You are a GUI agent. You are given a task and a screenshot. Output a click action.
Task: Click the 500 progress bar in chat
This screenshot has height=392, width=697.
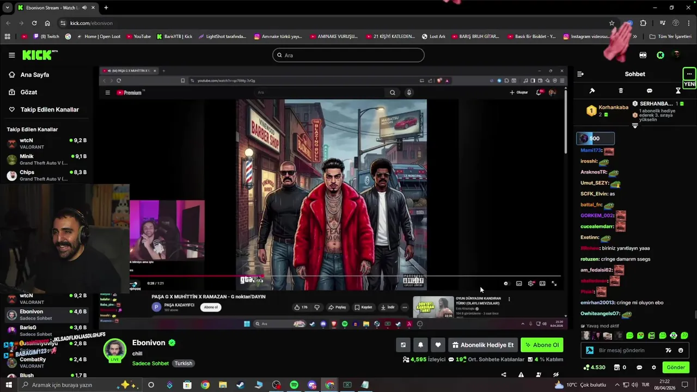pyautogui.click(x=596, y=138)
